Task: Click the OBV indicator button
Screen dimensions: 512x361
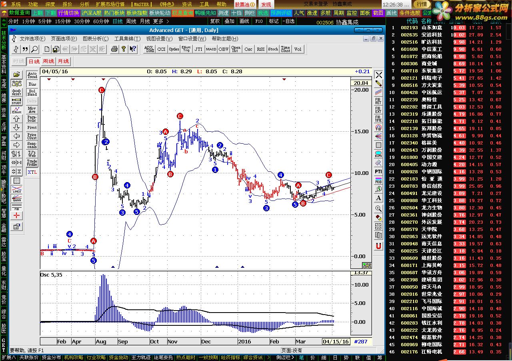Action: [x=224, y=49]
